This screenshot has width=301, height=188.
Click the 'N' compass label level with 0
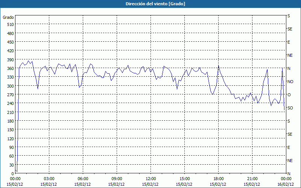pyautogui.click(x=289, y=174)
